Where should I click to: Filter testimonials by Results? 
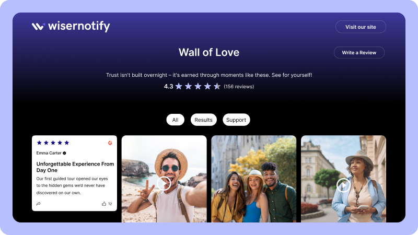[x=203, y=120]
